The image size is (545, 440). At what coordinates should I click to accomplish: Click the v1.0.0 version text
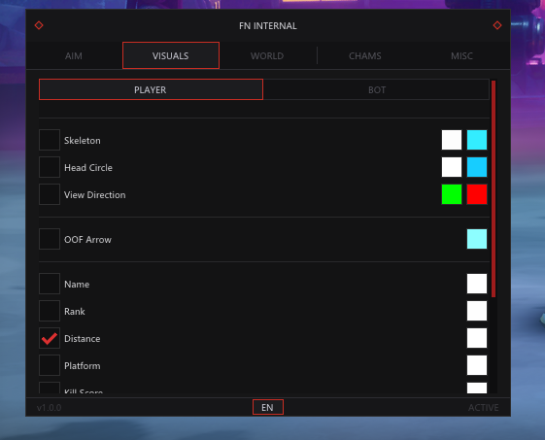[x=49, y=407]
